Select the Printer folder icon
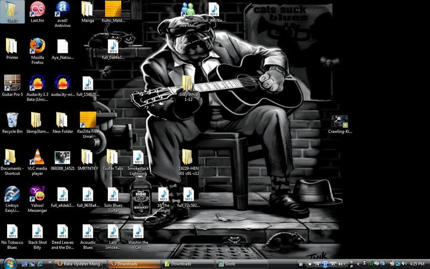430x269 pixels. 12,49
